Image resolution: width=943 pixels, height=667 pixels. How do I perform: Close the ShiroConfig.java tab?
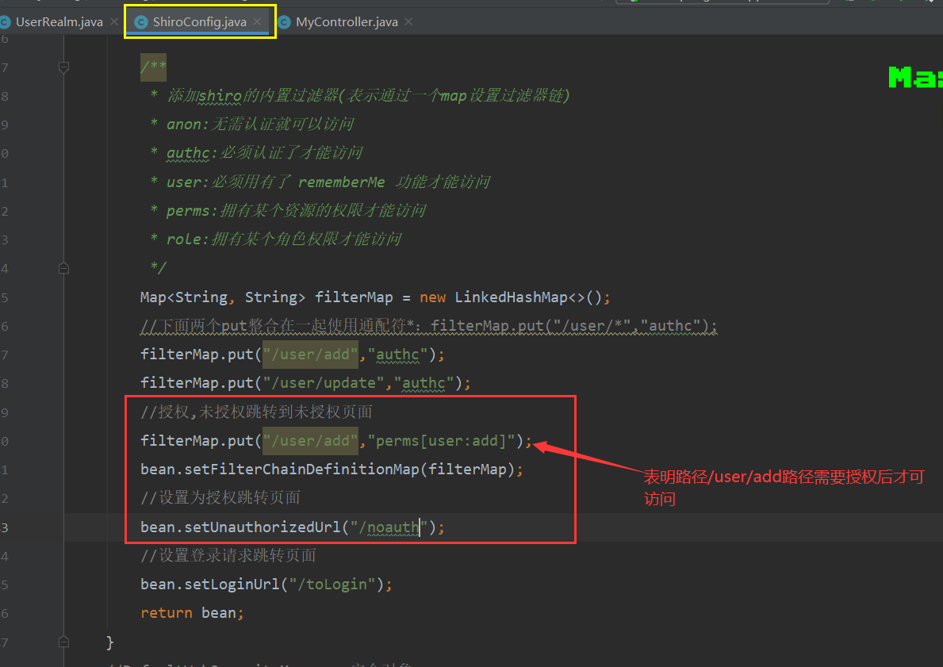tap(257, 21)
